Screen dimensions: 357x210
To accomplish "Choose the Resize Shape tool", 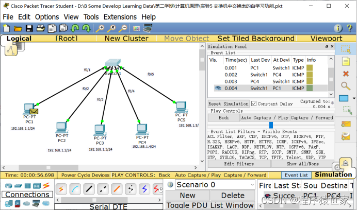I will point(347,110).
